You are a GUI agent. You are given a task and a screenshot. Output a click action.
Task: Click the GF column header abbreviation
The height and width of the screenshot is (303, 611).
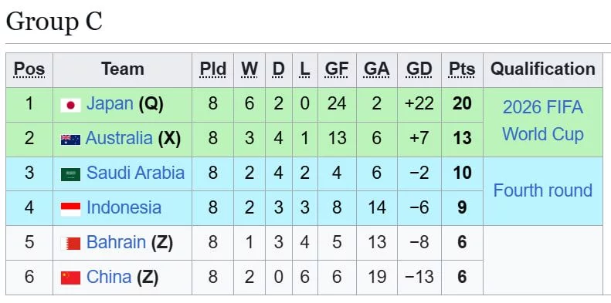coord(337,69)
